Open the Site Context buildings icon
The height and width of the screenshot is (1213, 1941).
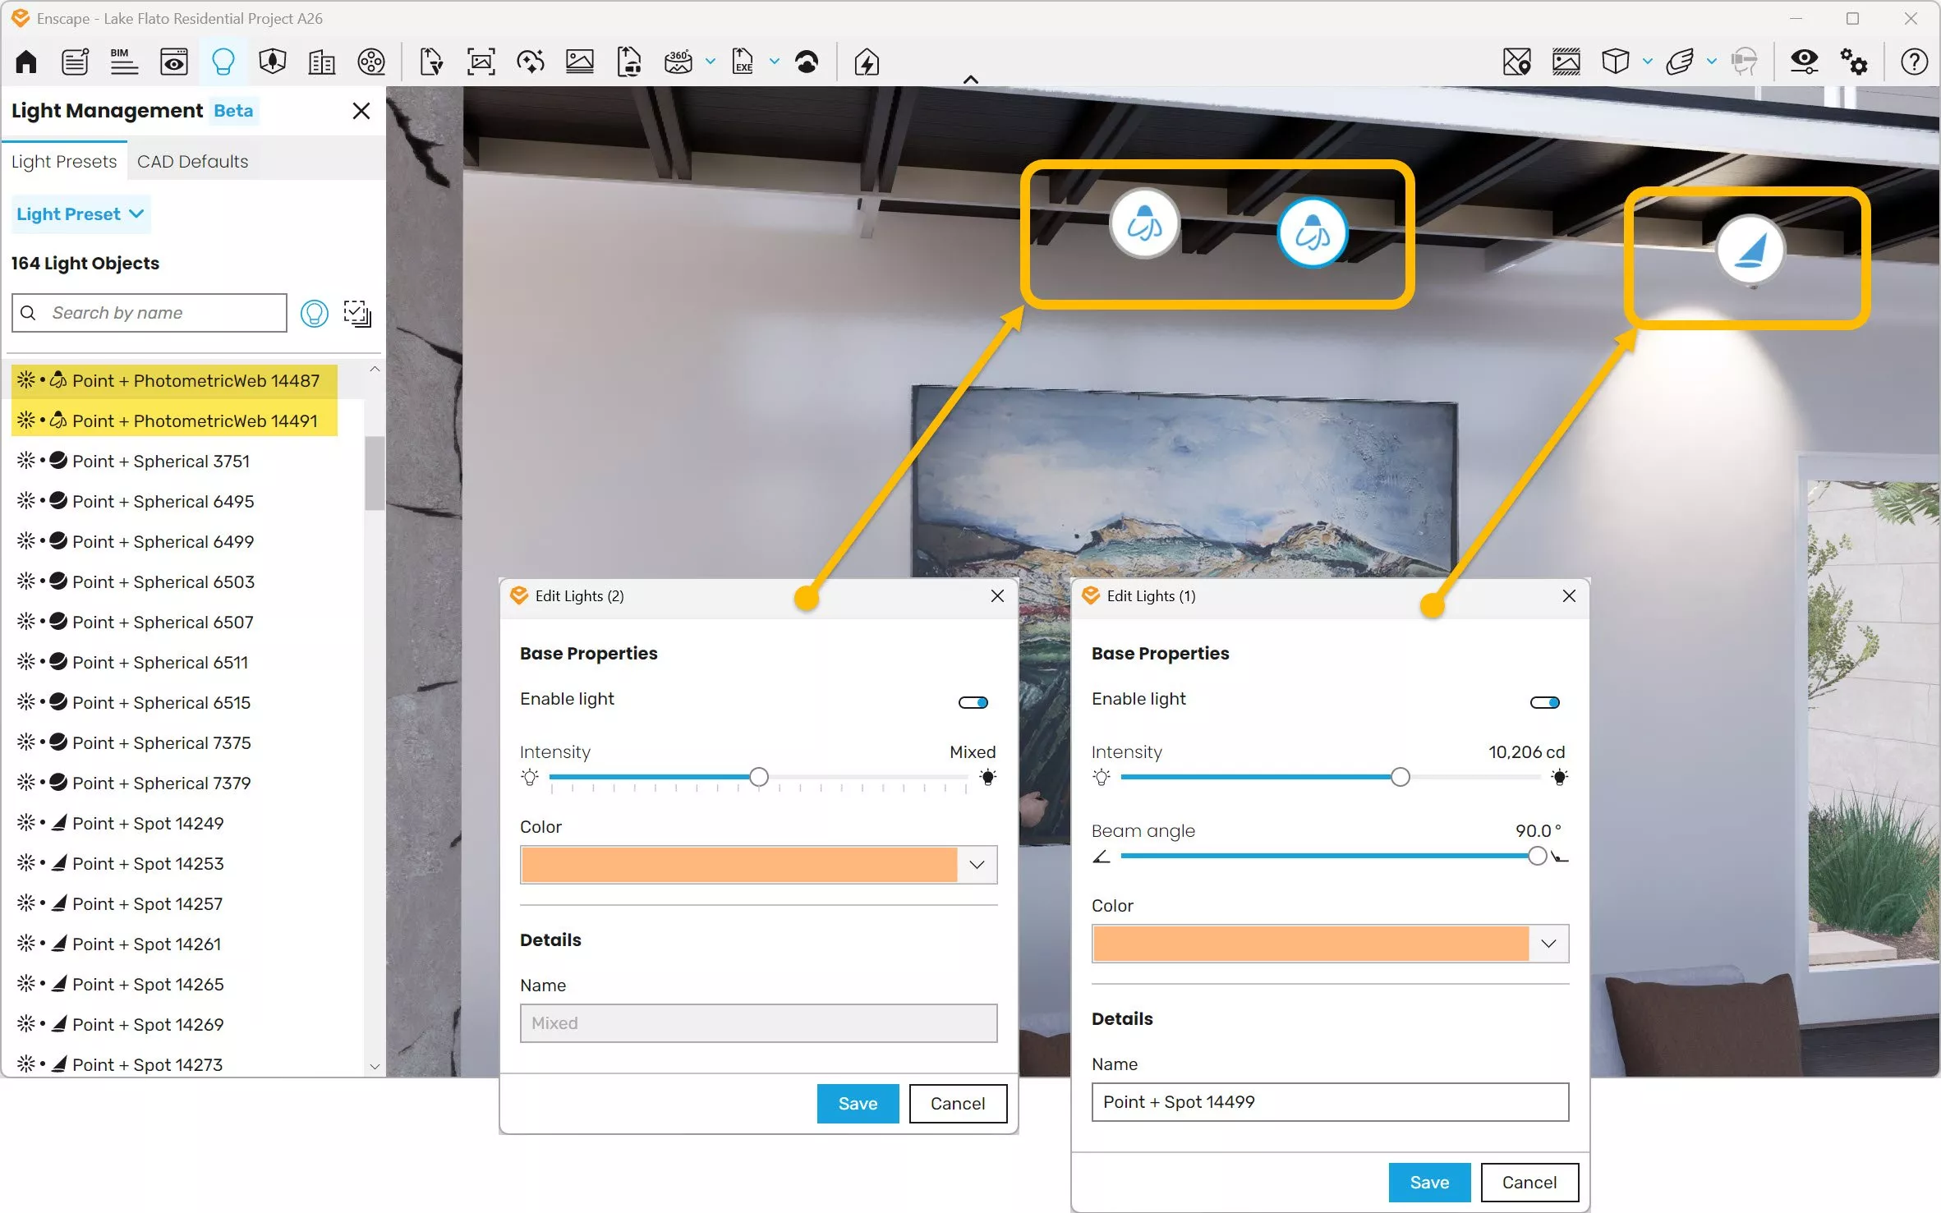click(x=321, y=62)
